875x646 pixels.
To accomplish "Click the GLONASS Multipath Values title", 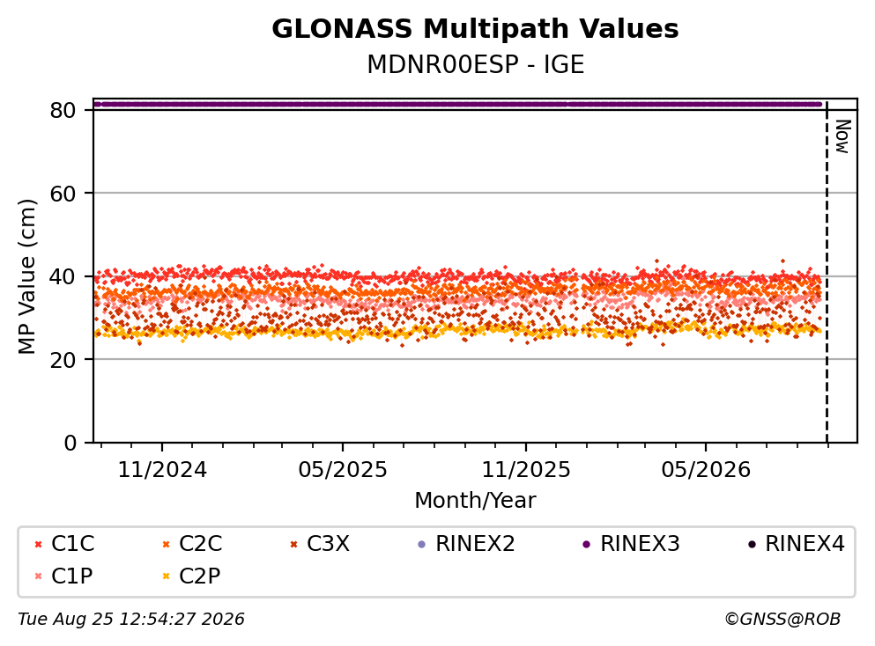I will click(x=475, y=29).
